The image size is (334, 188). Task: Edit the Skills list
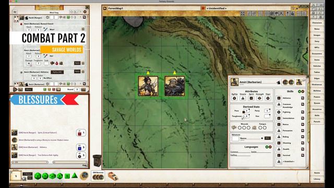pos(303,91)
